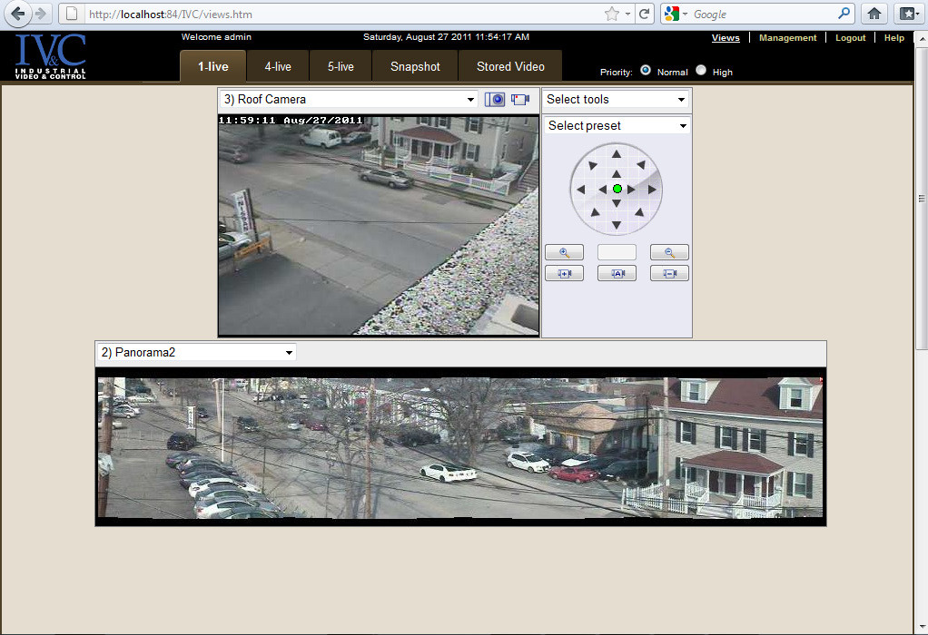928x635 pixels.
Task: Click the video record camera icon
Action: (x=520, y=100)
